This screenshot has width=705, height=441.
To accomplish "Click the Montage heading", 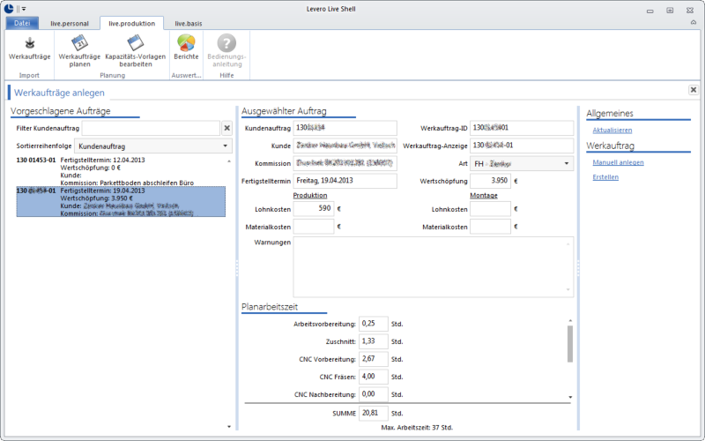I will tap(484, 195).
